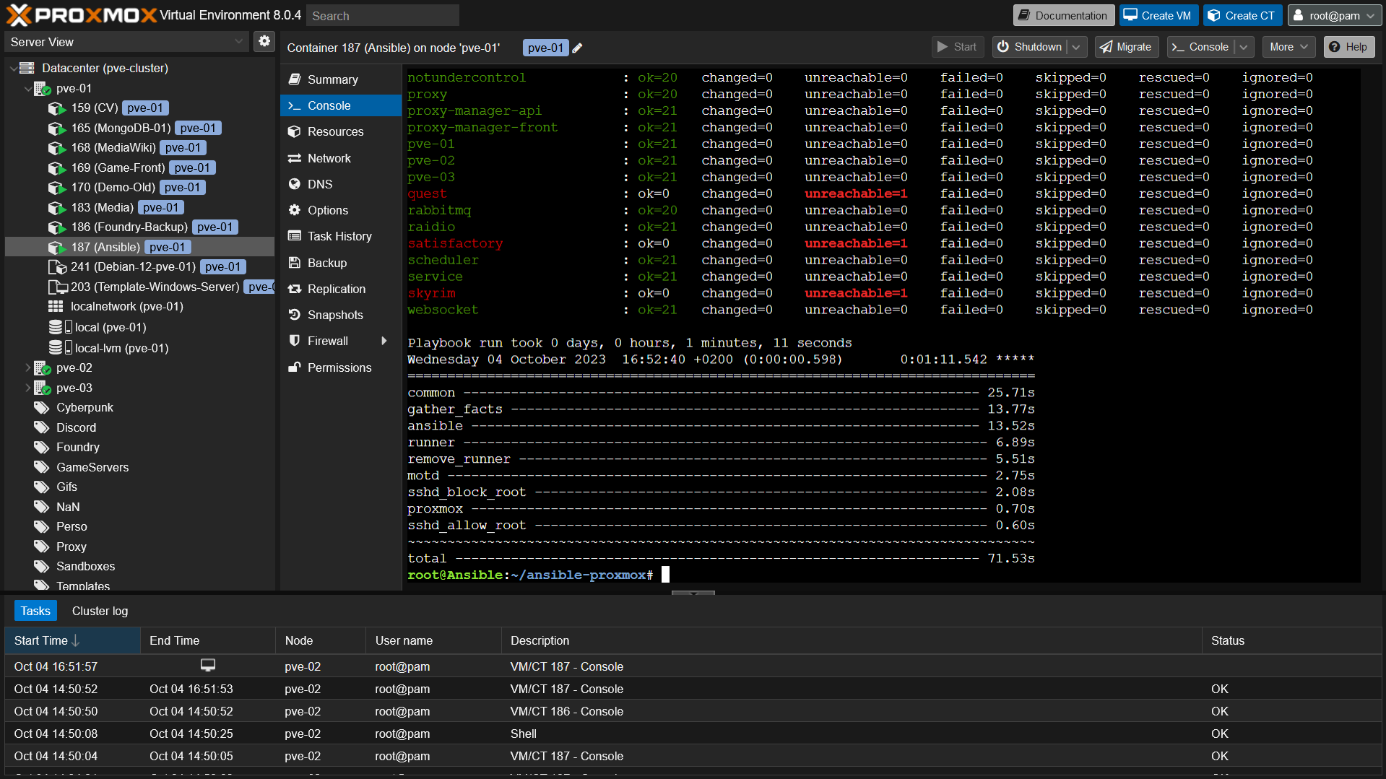
Task: Sort tasks by Status column
Action: [x=1291, y=640]
